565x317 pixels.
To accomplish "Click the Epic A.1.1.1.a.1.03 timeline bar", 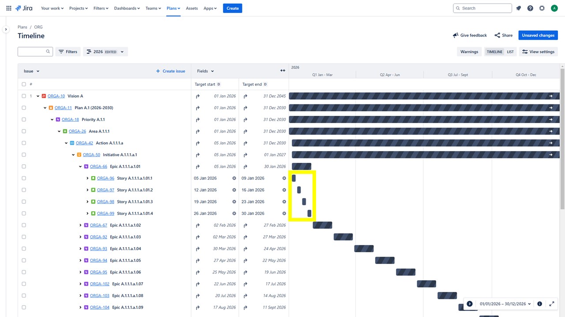I will point(343,237).
